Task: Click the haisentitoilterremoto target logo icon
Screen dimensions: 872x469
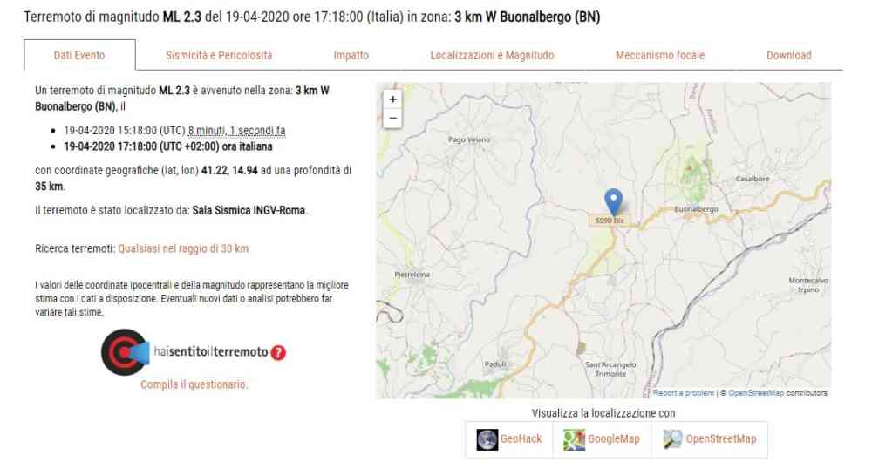Action: pyautogui.click(x=125, y=352)
